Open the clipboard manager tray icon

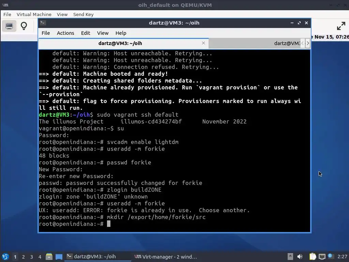[x=313, y=257]
